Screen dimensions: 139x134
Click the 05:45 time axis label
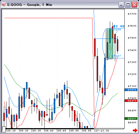(62, 131)
